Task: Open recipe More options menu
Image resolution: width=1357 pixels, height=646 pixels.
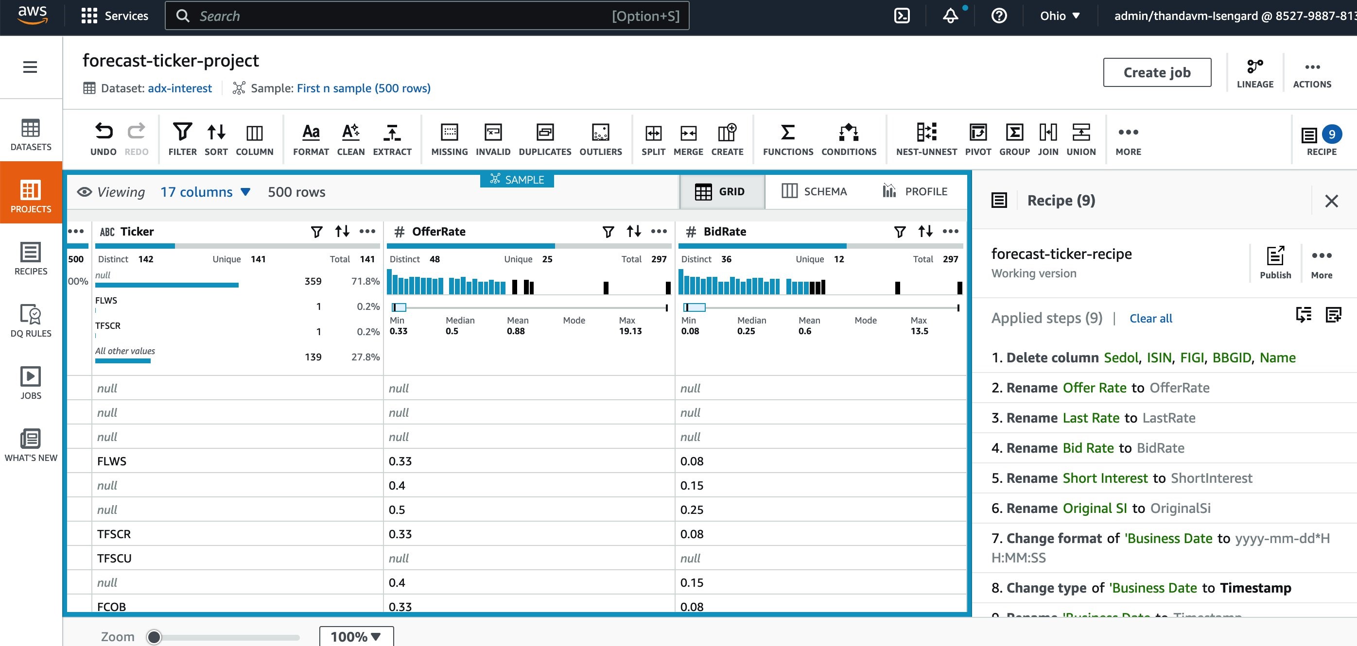Action: 1321,262
